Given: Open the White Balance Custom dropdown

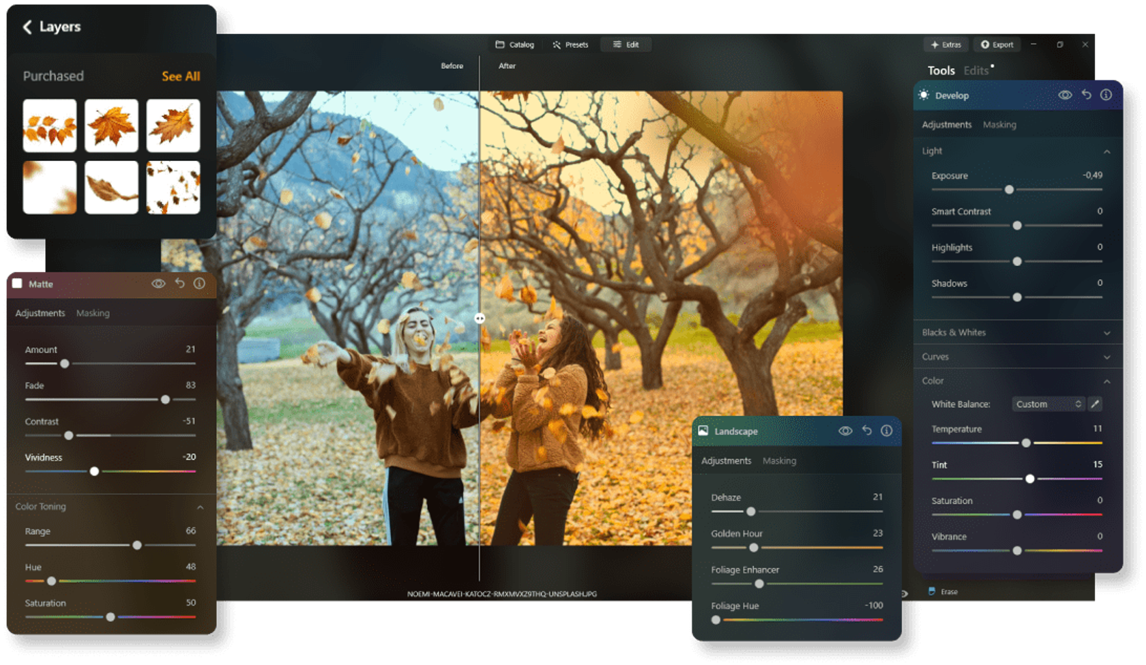Looking at the screenshot, I should coord(1048,404).
